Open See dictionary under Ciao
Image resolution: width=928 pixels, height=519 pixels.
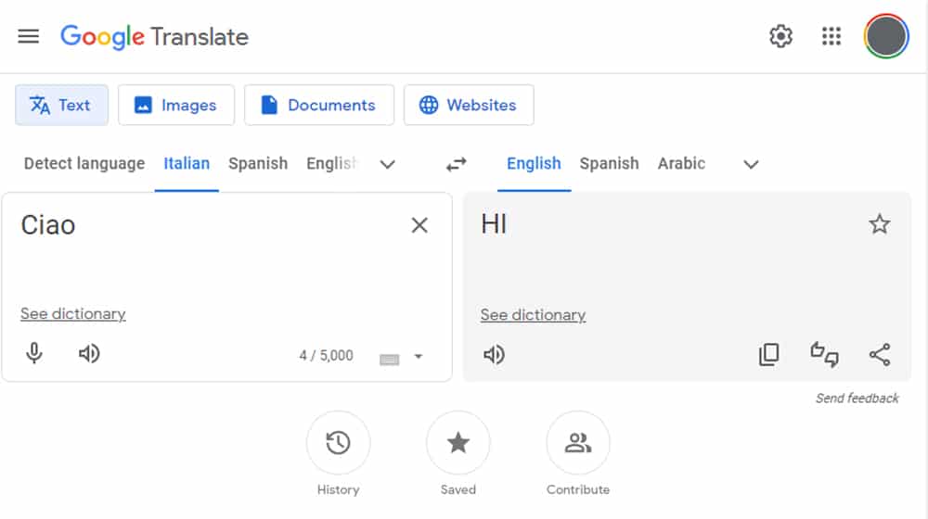72,314
